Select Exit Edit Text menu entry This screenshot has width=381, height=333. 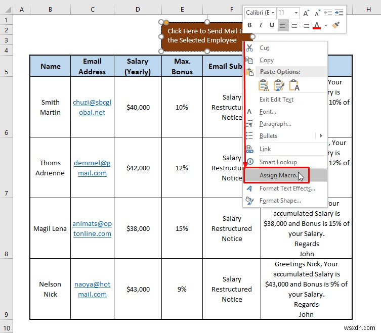click(x=285, y=100)
